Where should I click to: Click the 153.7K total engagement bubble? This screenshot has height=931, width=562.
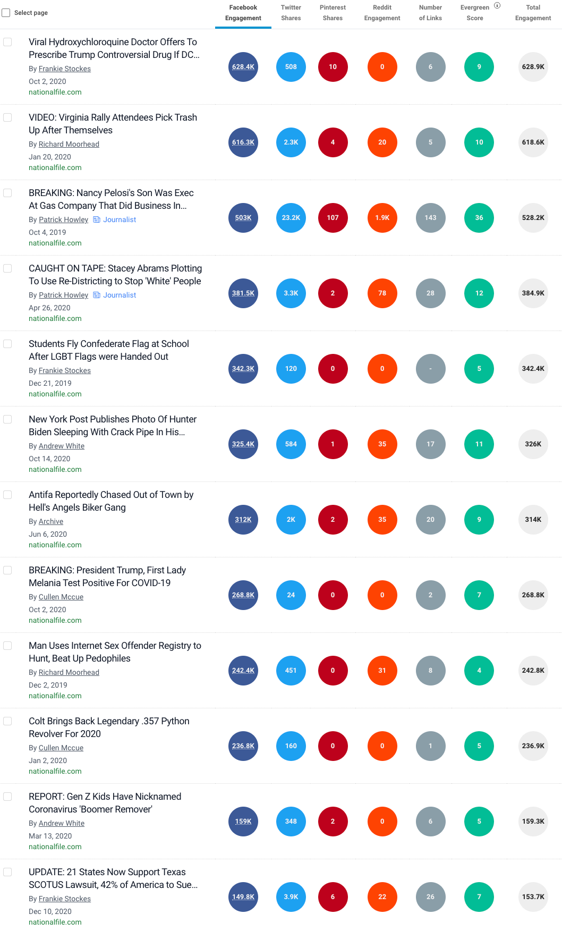(533, 897)
